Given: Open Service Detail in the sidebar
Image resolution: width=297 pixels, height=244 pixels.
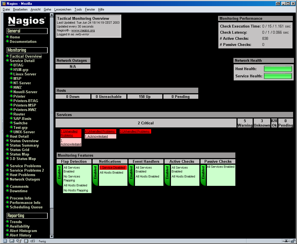Looking at the screenshot, I should click(22, 61).
